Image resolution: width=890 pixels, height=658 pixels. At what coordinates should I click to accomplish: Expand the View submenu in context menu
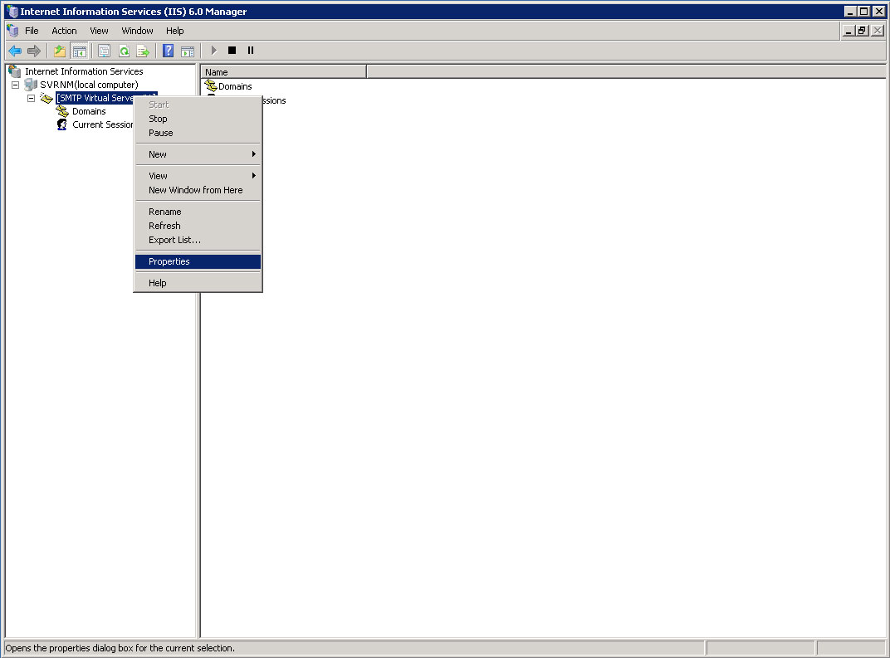198,176
